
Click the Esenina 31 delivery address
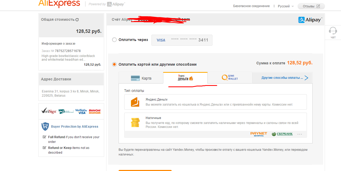tap(70, 94)
